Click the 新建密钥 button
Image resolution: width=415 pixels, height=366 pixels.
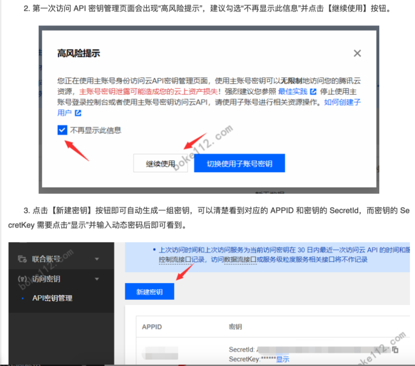[149, 292]
